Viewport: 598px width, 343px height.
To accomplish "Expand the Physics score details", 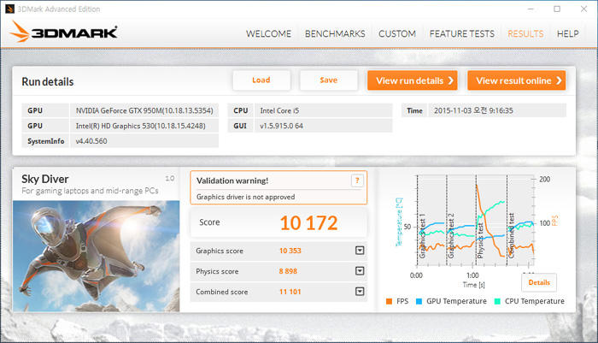I will [360, 271].
